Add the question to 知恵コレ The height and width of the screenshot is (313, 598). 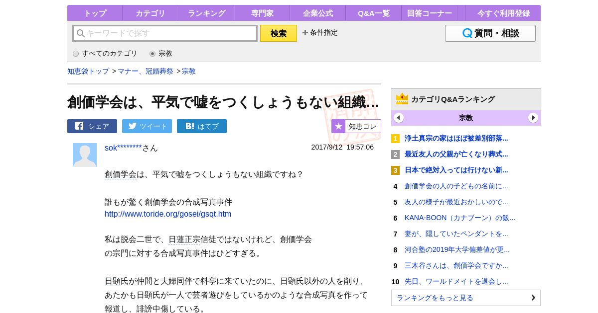[x=356, y=126]
